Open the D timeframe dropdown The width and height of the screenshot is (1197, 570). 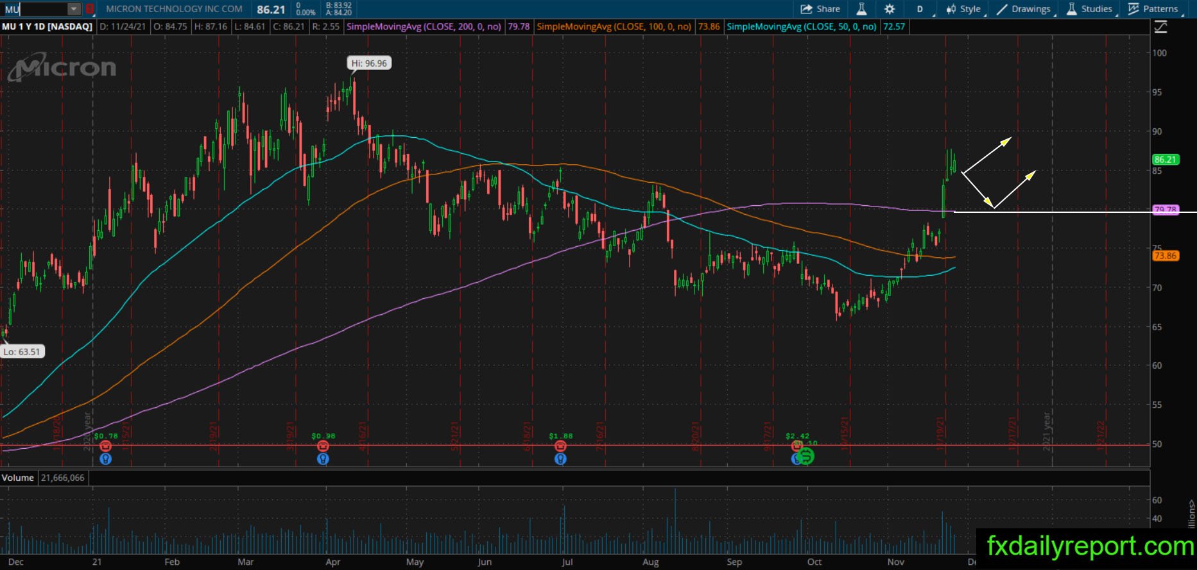pyautogui.click(x=922, y=9)
